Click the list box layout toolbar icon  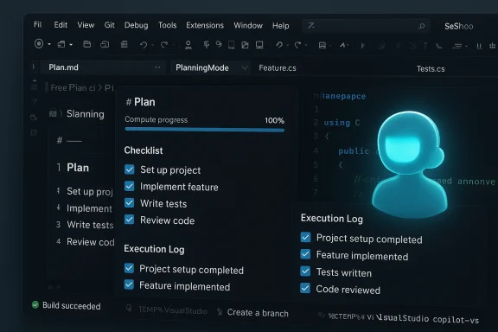point(322,46)
